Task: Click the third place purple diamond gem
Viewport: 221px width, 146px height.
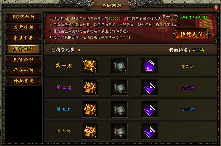Action: click(150, 110)
